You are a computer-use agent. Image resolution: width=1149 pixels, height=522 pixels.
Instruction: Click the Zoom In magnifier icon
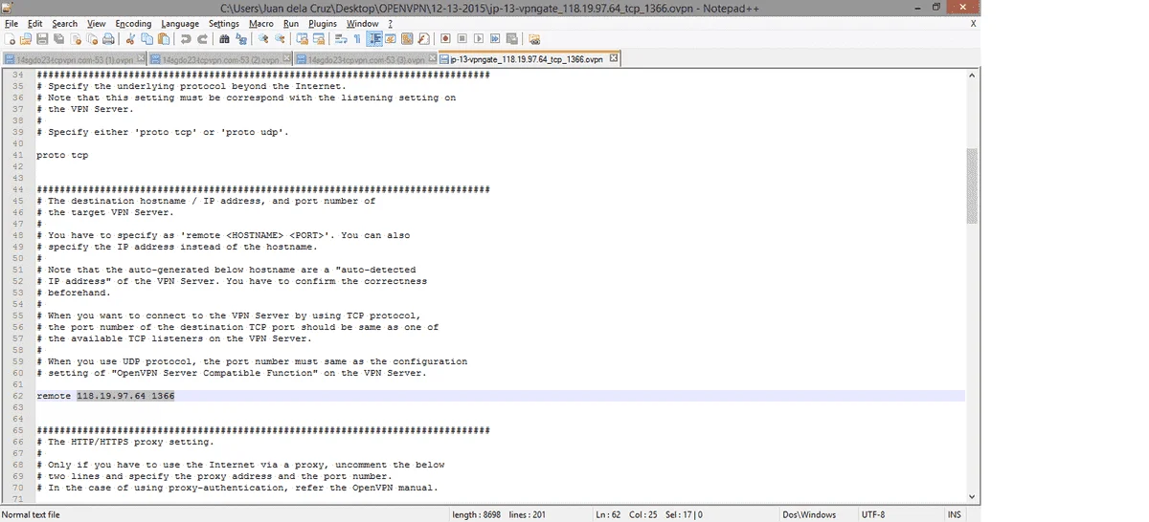pos(262,39)
